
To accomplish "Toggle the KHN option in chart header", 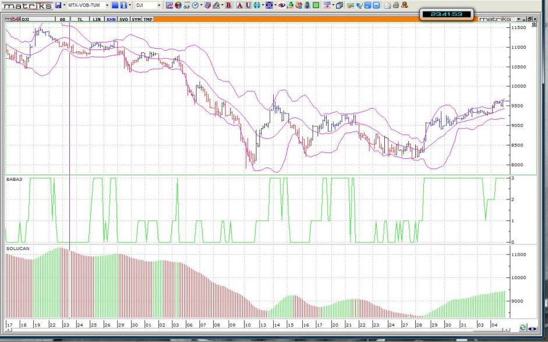I will [110, 19].
